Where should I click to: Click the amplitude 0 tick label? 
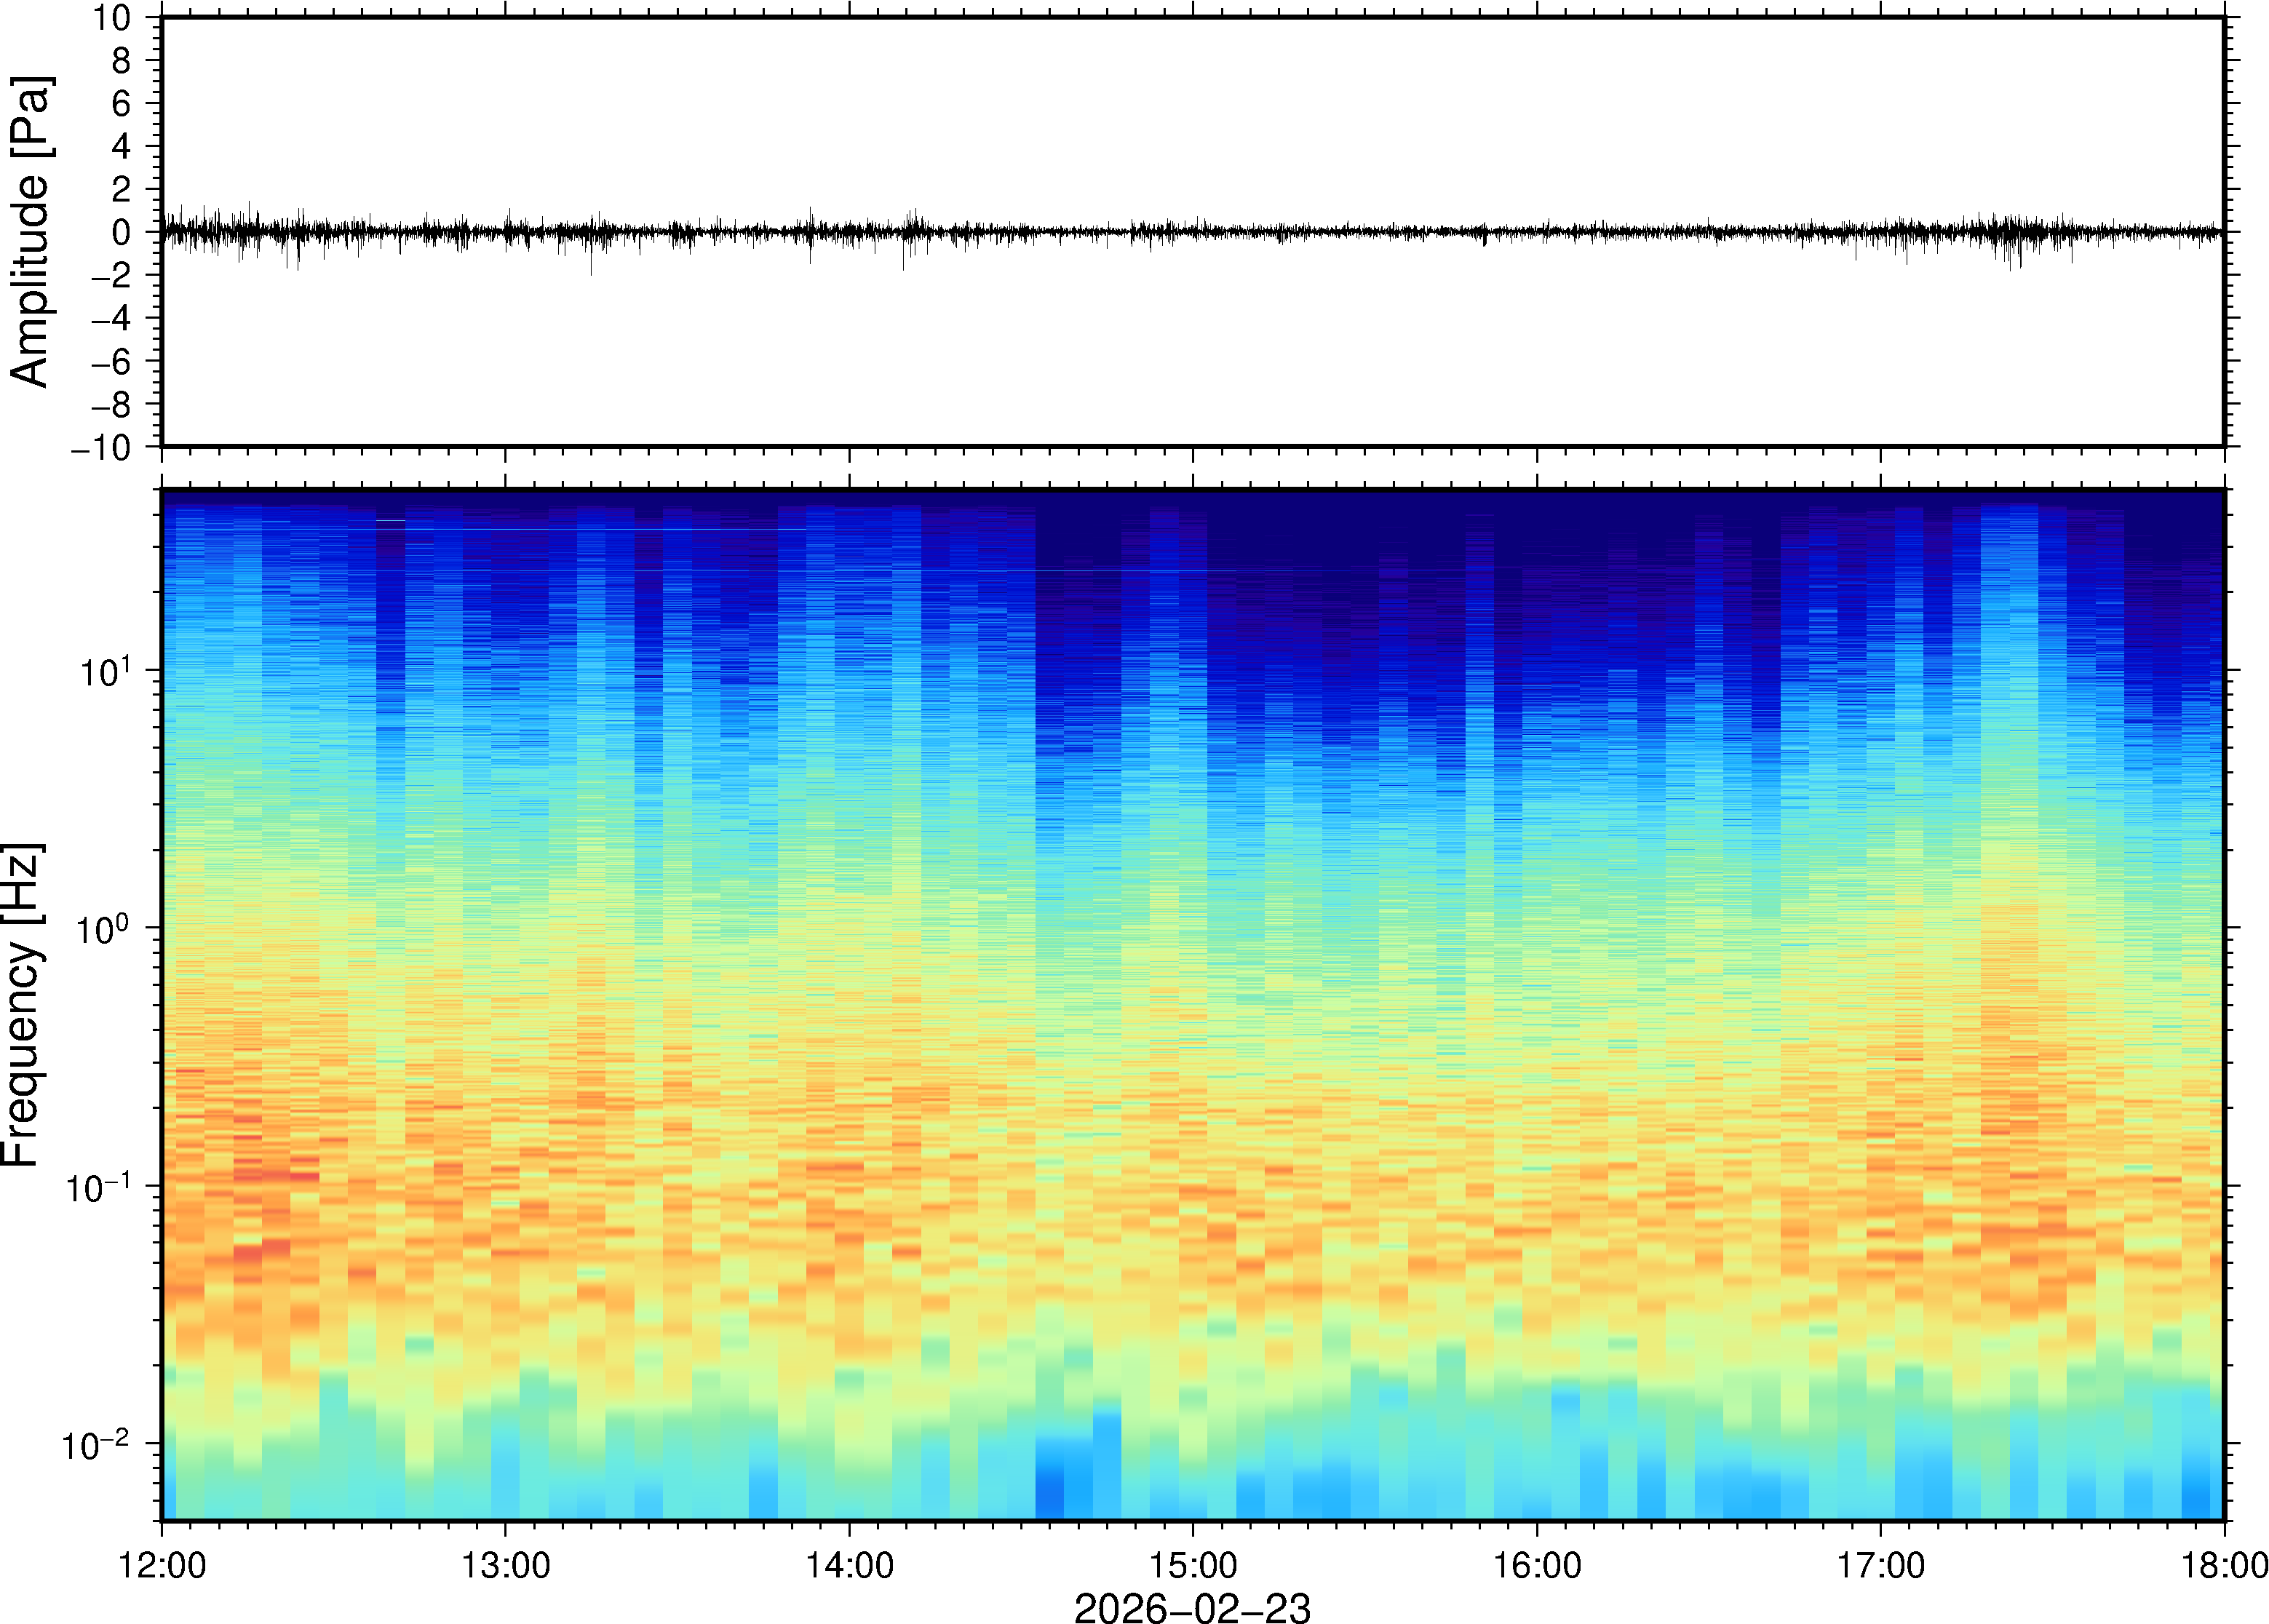pos(122,233)
